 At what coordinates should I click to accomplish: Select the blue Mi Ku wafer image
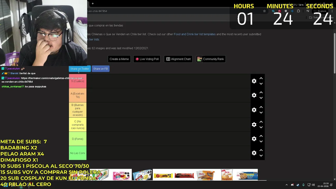pyautogui.click(x=142, y=175)
